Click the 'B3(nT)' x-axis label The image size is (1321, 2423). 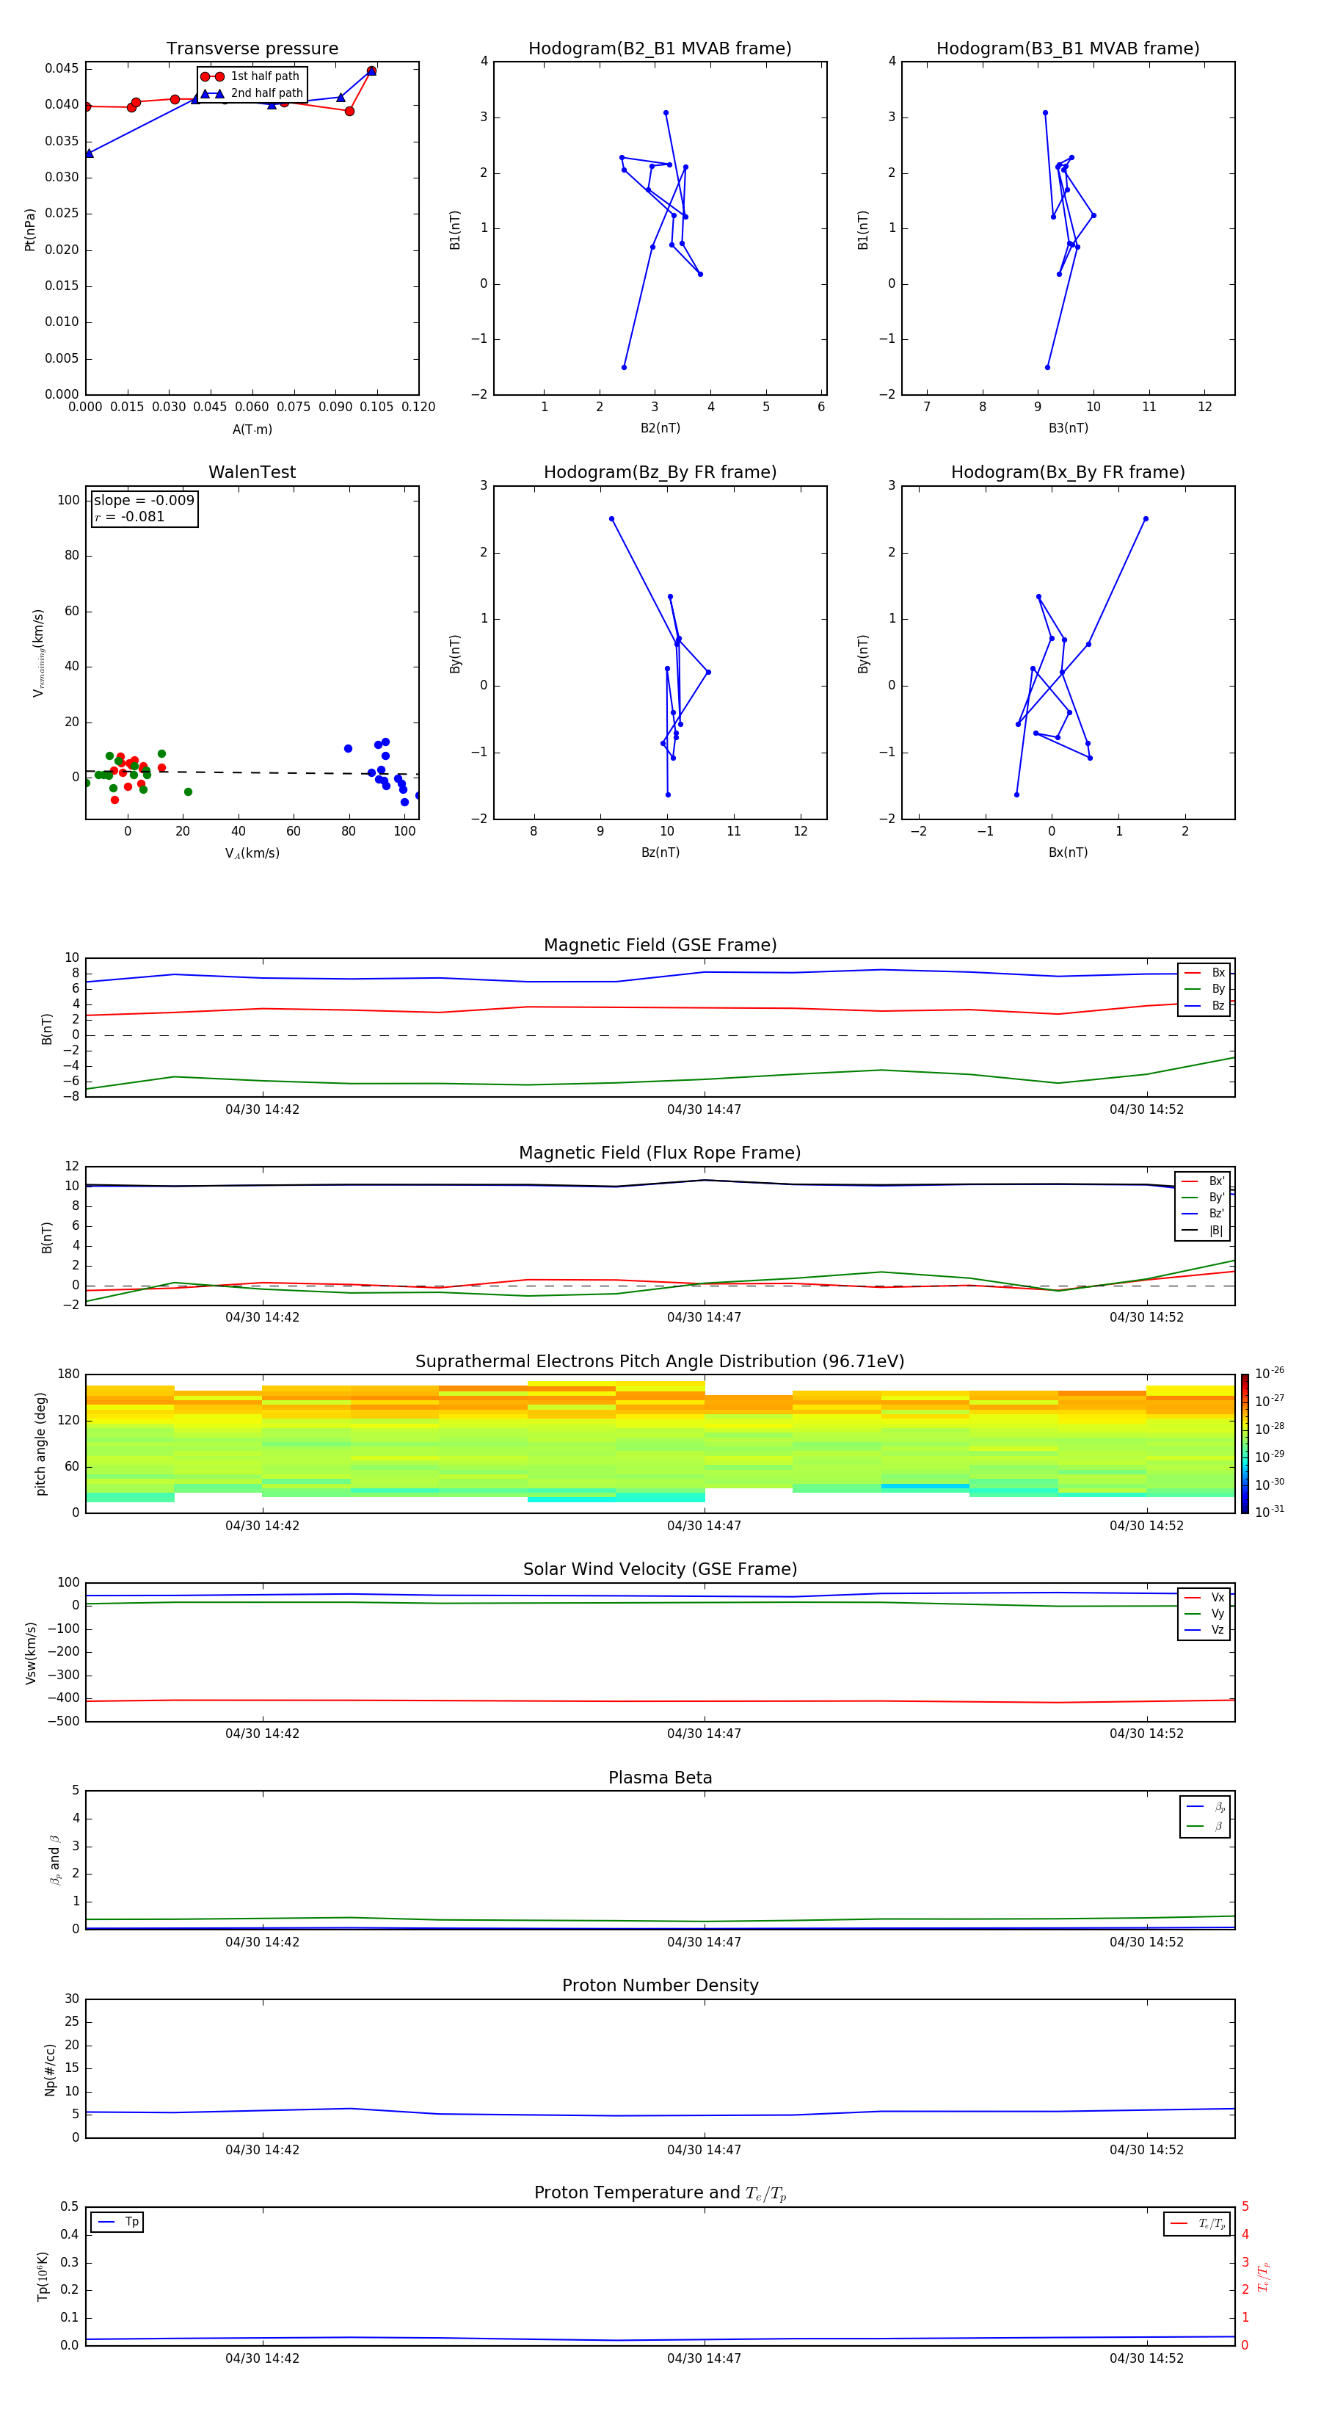tap(1068, 428)
